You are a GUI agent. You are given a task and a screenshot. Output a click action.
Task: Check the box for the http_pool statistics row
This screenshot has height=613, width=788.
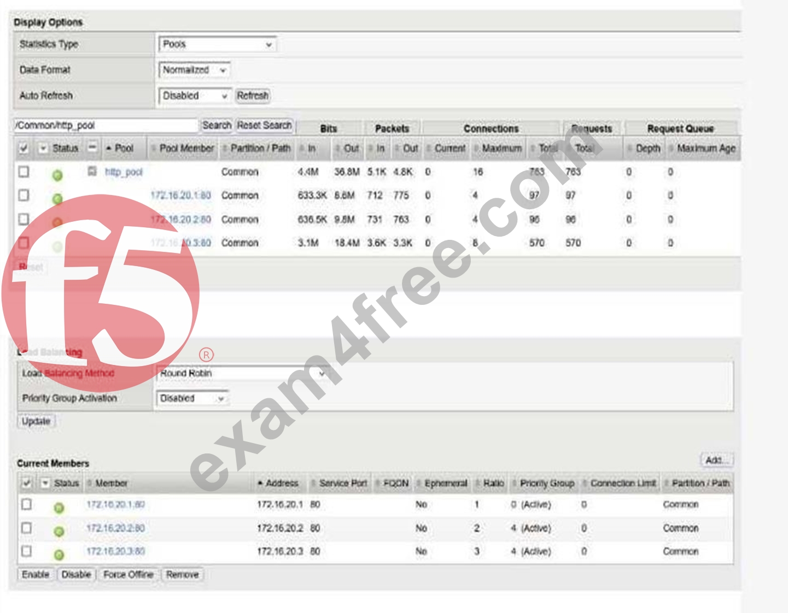pos(24,172)
